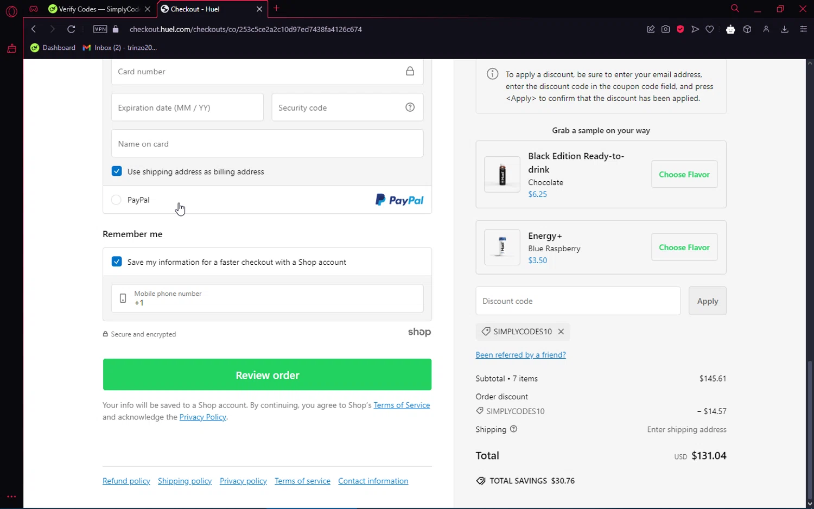Uncheck use shipping address as billing
The height and width of the screenshot is (509, 814).
click(x=117, y=171)
